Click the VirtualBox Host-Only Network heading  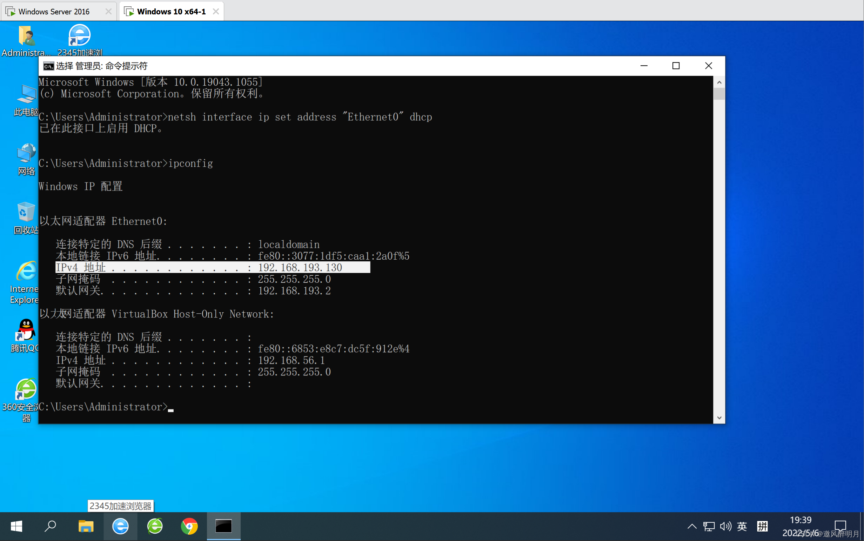(x=157, y=314)
